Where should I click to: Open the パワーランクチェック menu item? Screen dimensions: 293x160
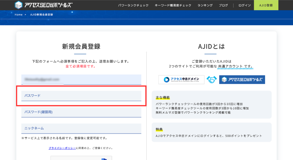click(133, 5)
